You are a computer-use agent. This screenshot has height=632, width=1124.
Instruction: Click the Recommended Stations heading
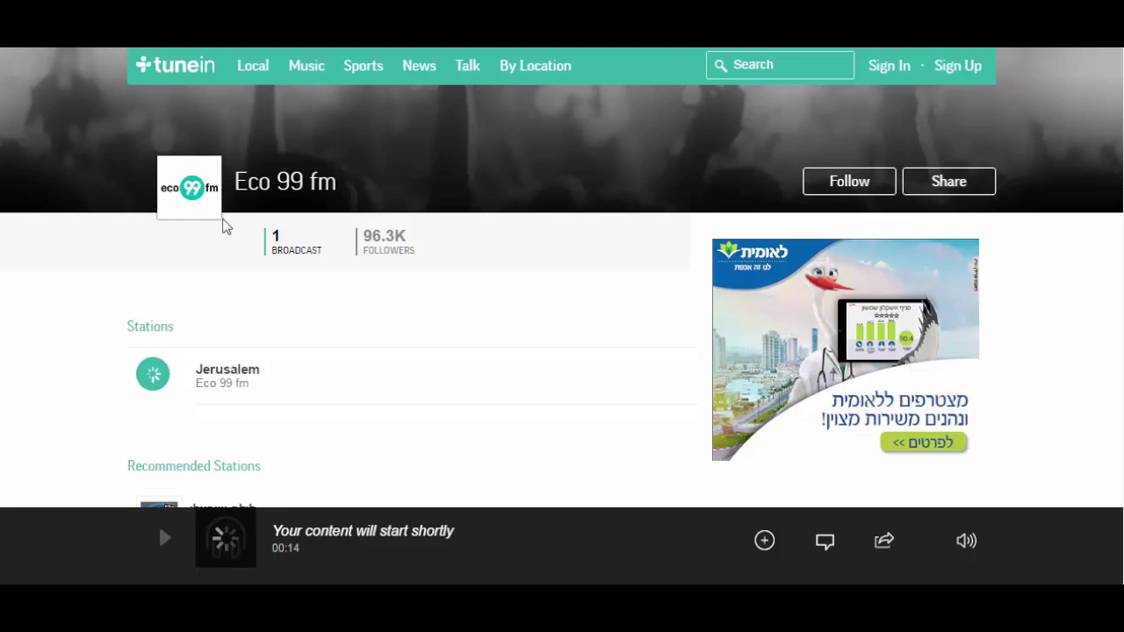click(x=194, y=466)
